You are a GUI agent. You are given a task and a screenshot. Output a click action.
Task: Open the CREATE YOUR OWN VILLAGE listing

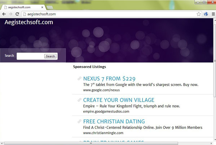[x=119, y=100]
